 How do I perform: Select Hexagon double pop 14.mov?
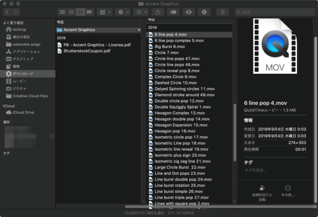189,119
